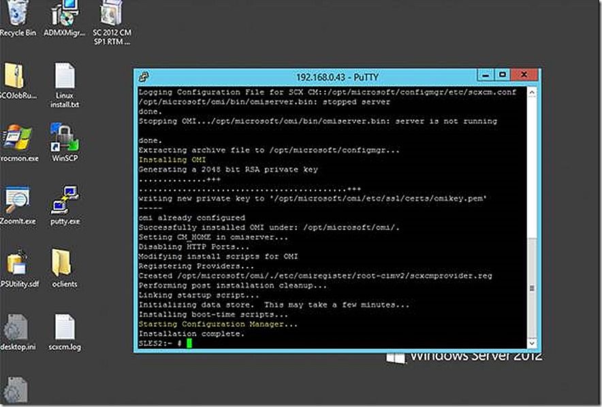Select the scxcm.log file icon

click(x=65, y=332)
